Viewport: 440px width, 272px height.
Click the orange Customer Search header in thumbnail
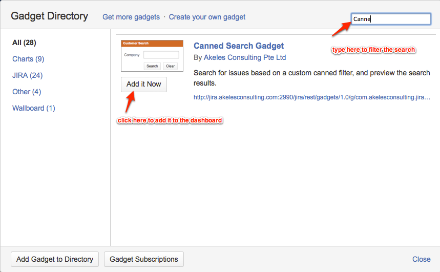tap(152, 44)
